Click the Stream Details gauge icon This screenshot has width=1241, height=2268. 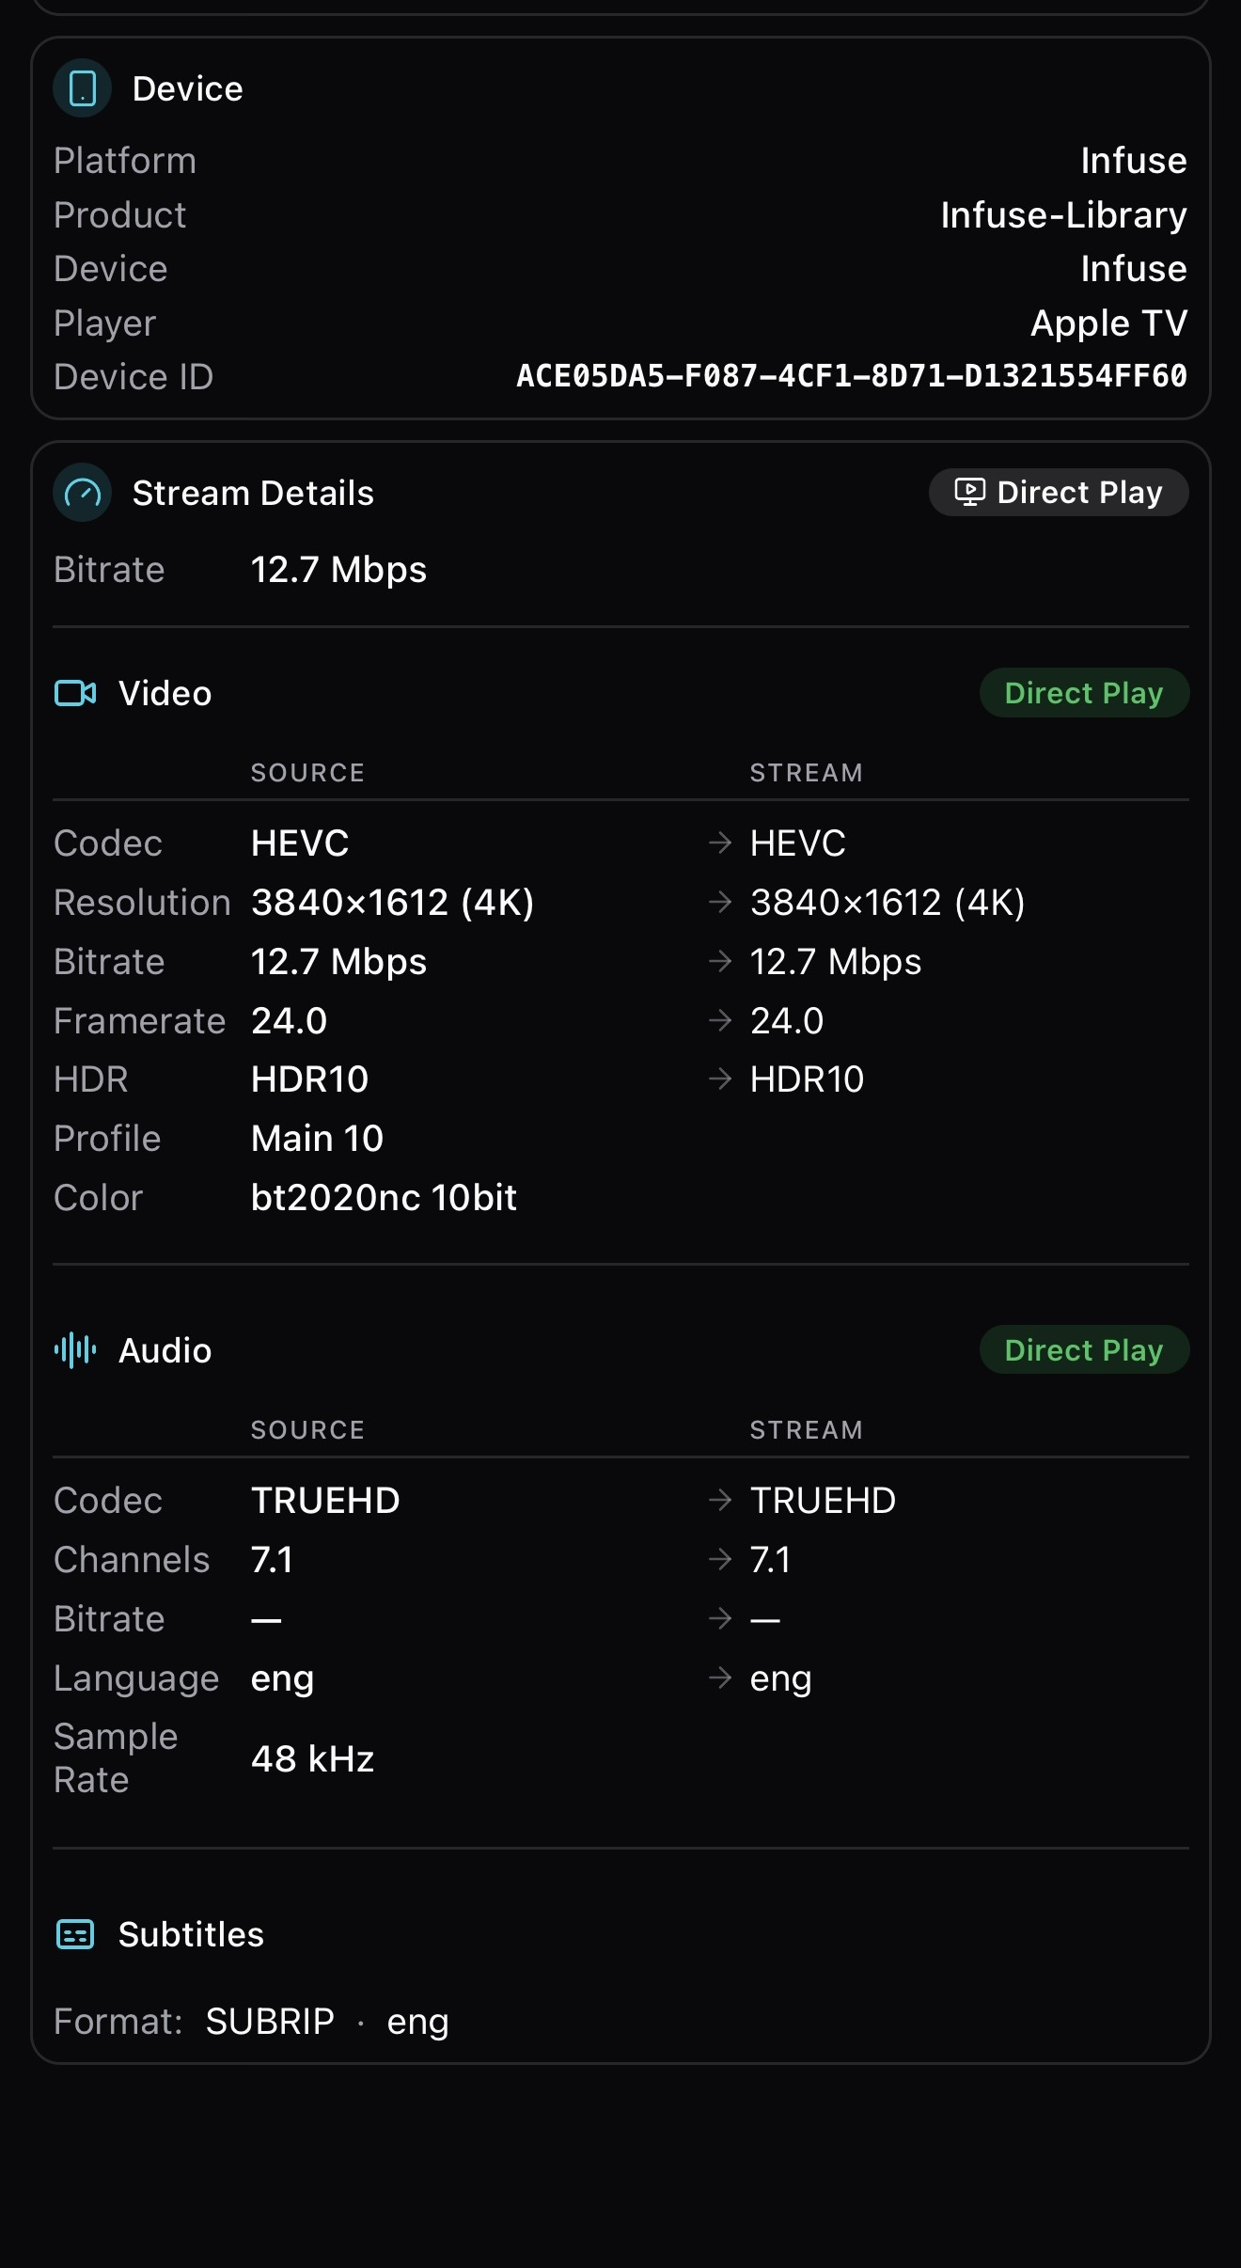pos(83,493)
